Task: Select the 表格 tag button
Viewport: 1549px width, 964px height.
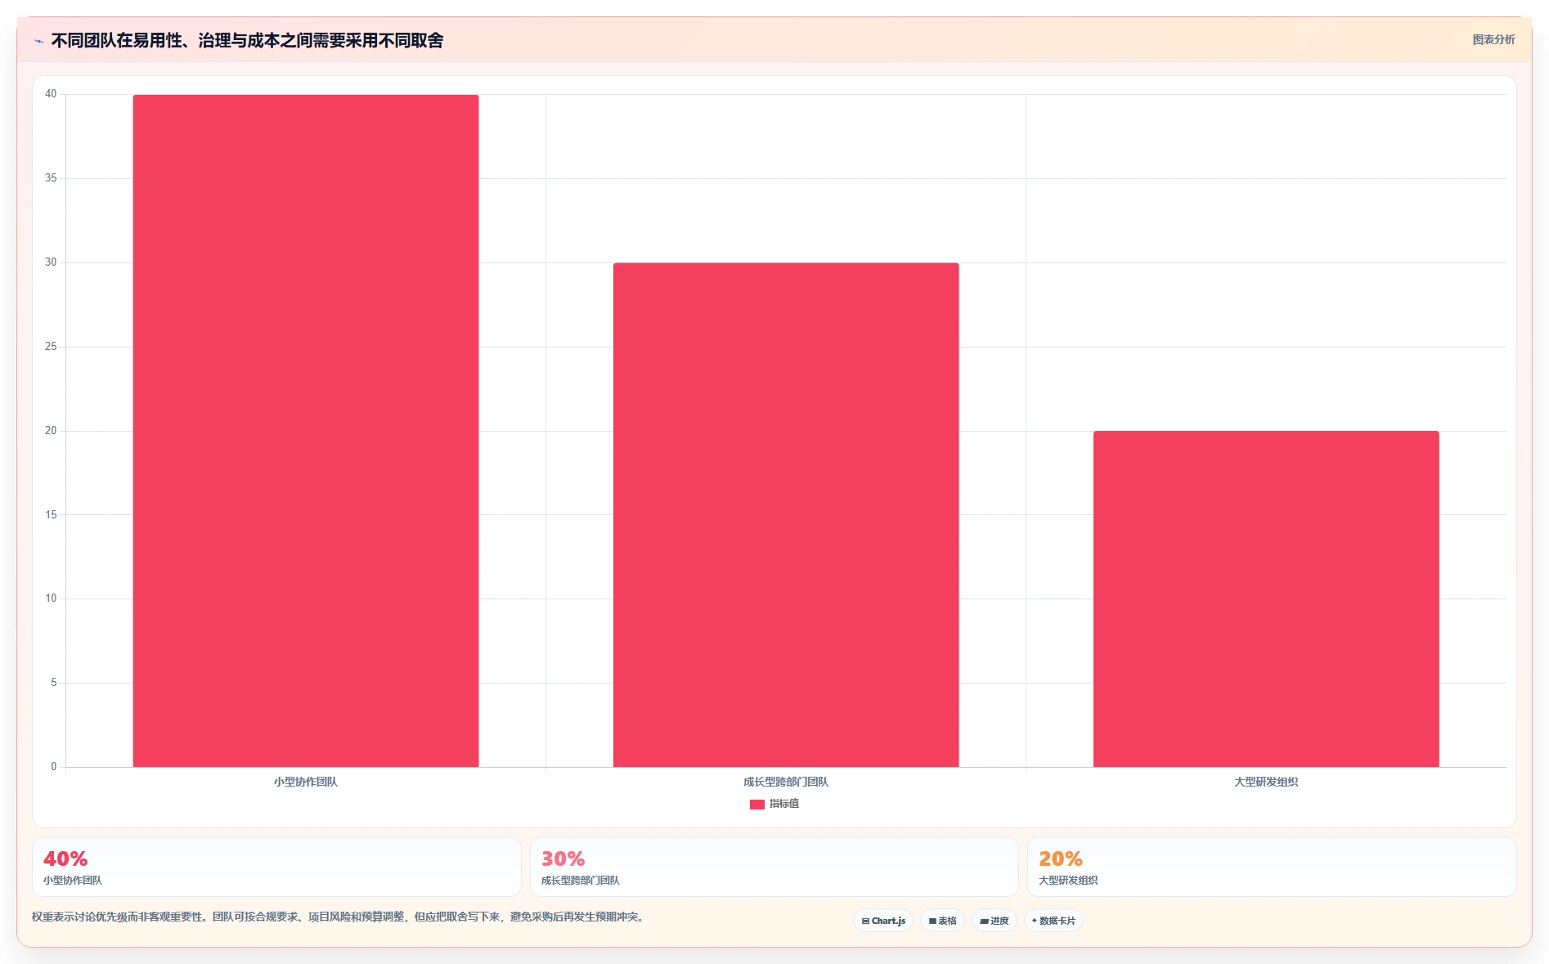Action: [x=942, y=921]
